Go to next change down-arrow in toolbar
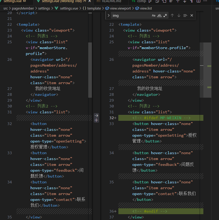Screen dimensions: 219x220 (x=185, y=1)
